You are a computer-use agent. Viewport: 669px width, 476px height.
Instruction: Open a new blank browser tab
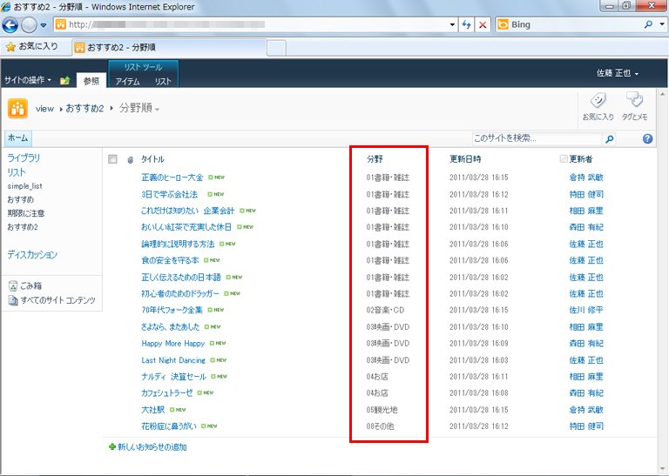(276, 48)
